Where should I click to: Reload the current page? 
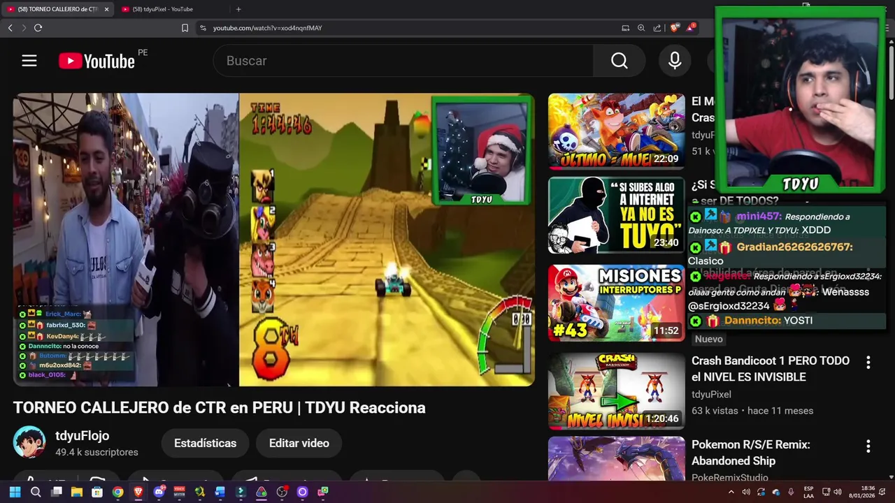[38, 28]
